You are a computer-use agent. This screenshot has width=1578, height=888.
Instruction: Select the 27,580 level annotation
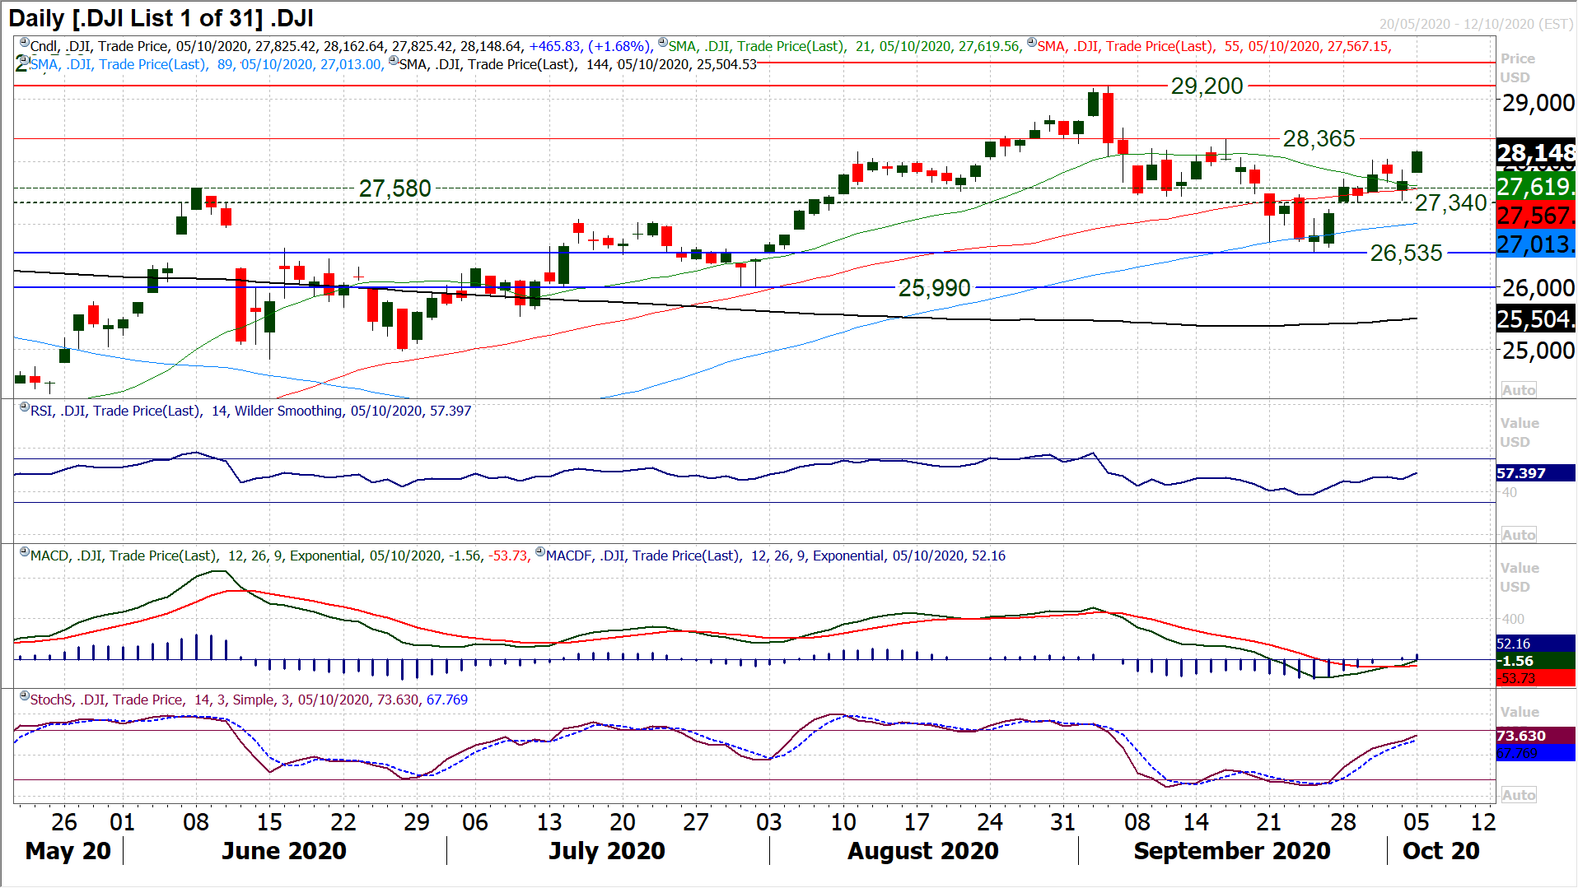coord(394,188)
